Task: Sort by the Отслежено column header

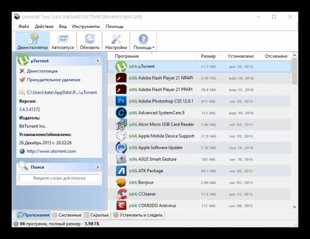Action: click(276, 56)
